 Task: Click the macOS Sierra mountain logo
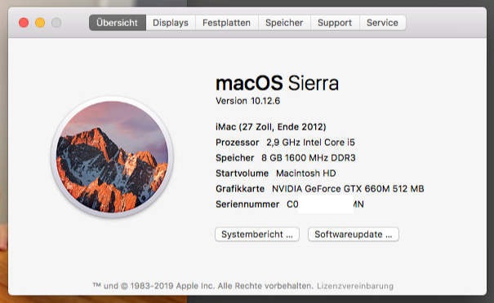pyautogui.click(x=112, y=157)
